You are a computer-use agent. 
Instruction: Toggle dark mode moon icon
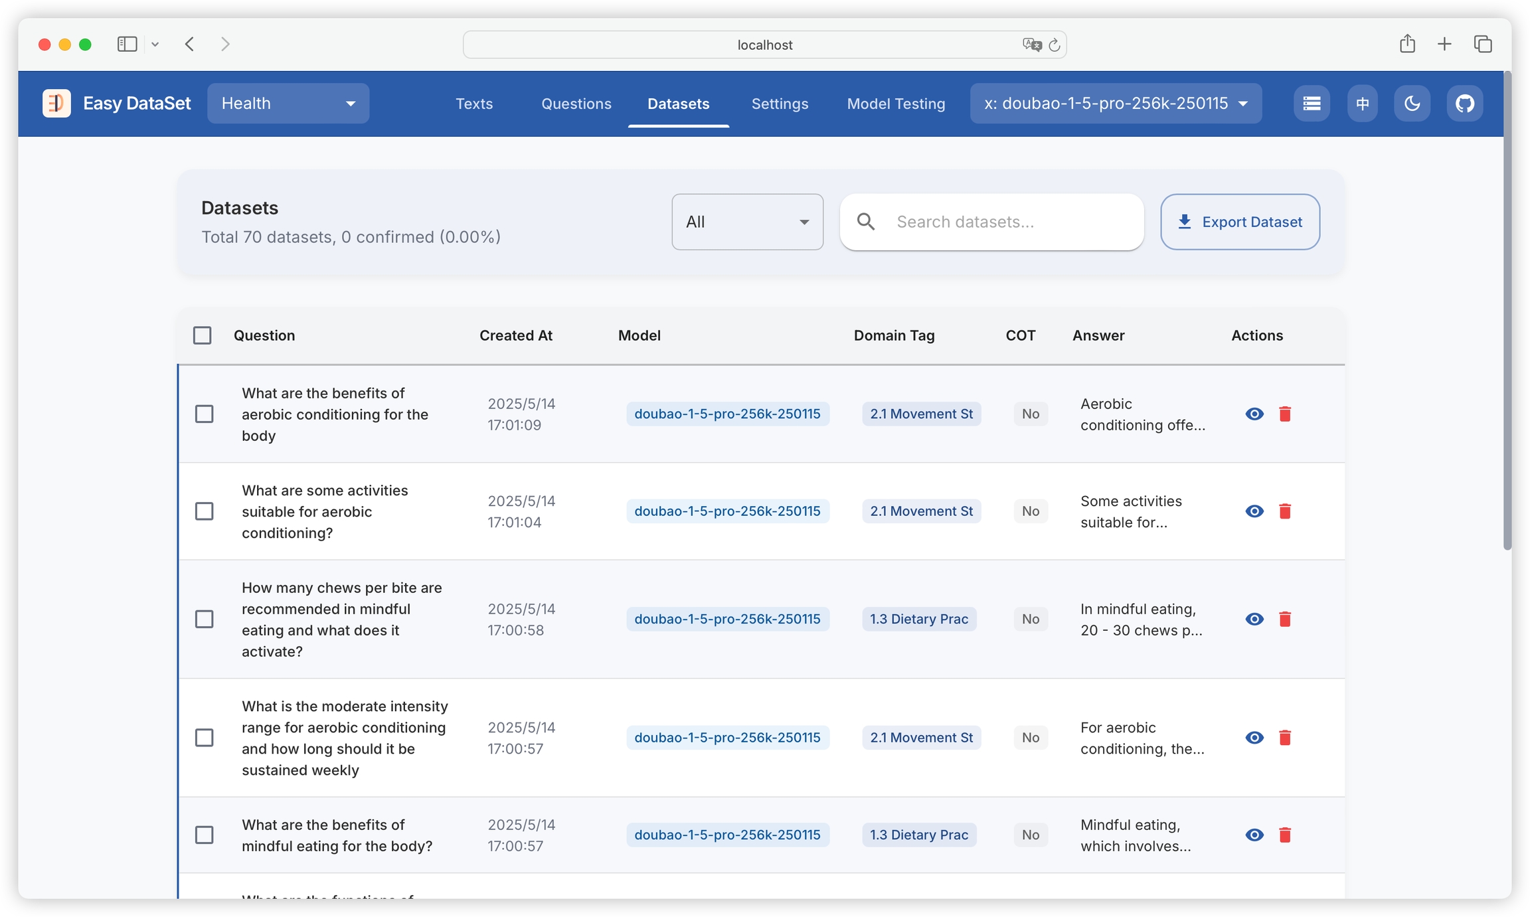coord(1412,104)
